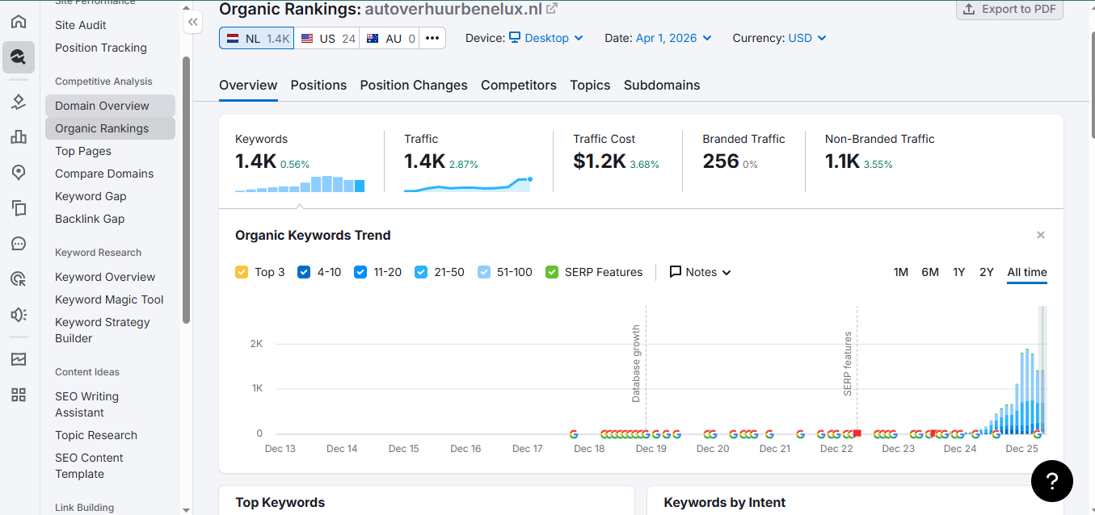Image resolution: width=1095 pixels, height=515 pixels.
Task: Click the sidebar vertical scrollbar thumb
Action: pos(187,190)
